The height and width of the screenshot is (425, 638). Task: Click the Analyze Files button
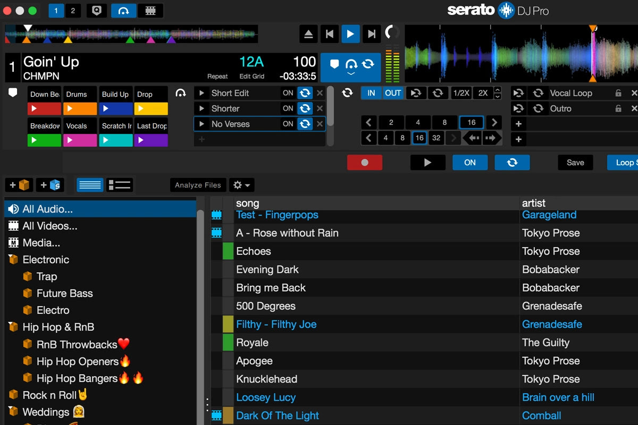click(197, 185)
